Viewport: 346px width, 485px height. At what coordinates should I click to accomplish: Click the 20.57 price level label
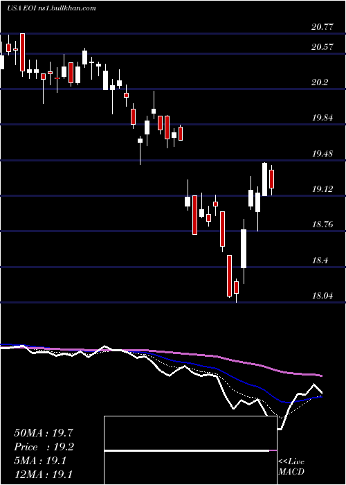322,47
